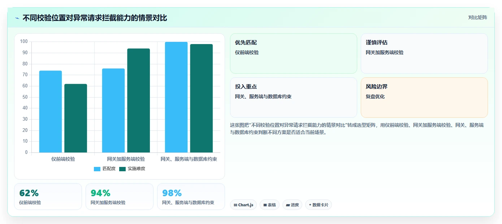Select 网关、服务端与数据库约束 blue bar
This screenshot has width=502, height=224.
[176, 97]
